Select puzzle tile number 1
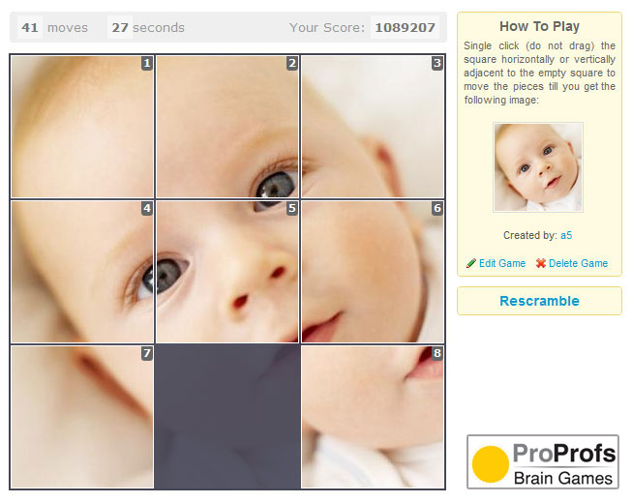 click(x=82, y=127)
